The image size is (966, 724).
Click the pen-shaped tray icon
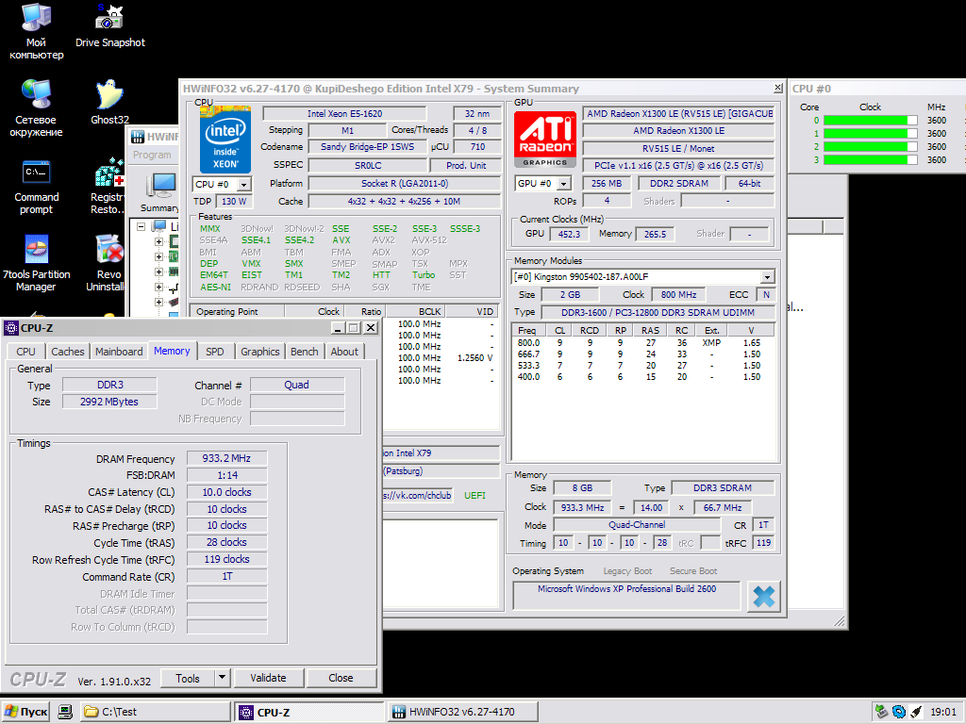916,712
